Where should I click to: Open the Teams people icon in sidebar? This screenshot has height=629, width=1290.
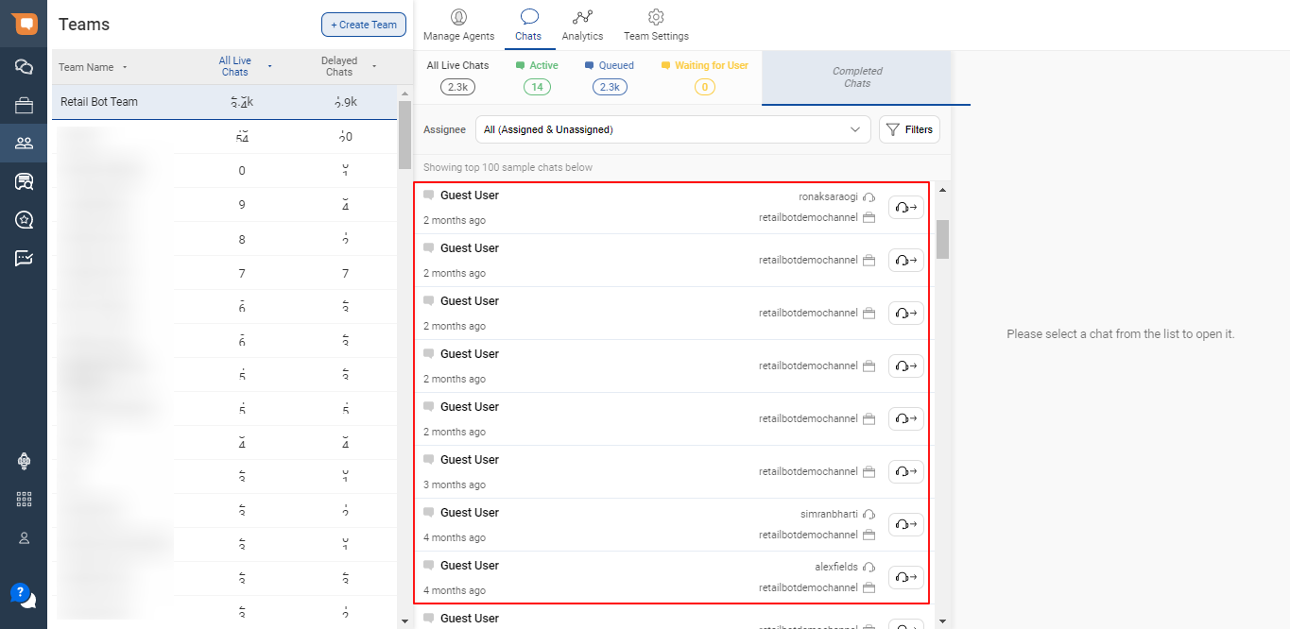[x=24, y=144]
